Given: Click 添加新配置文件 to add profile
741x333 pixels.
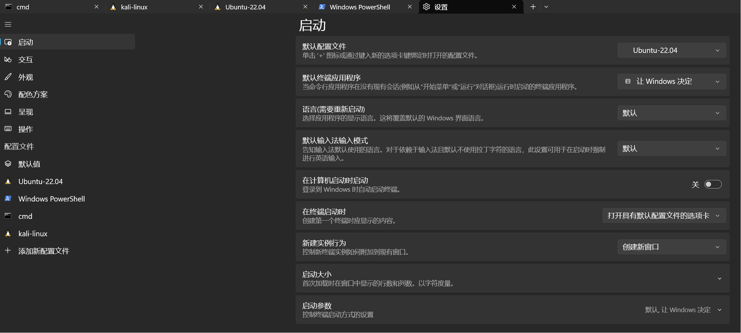Looking at the screenshot, I should pos(68,251).
